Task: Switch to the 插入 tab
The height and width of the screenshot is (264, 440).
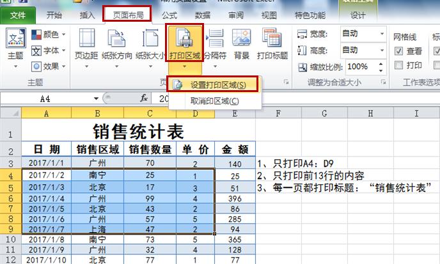Action: point(87,15)
